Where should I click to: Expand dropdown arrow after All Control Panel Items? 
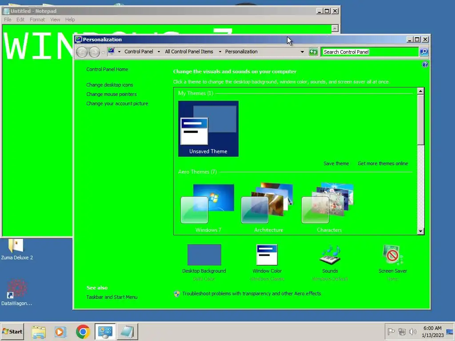[x=220, y=52]
